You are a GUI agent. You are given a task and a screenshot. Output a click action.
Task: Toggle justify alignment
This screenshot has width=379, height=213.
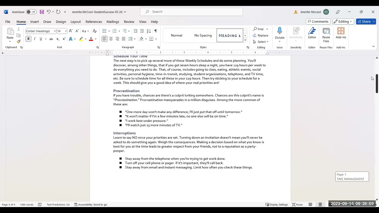[123, 39]
